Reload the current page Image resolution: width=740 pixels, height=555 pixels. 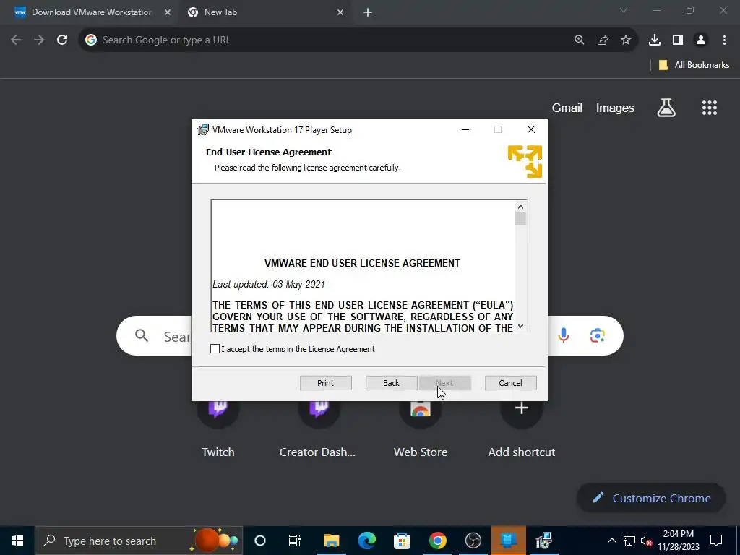(x=62, y=40)
